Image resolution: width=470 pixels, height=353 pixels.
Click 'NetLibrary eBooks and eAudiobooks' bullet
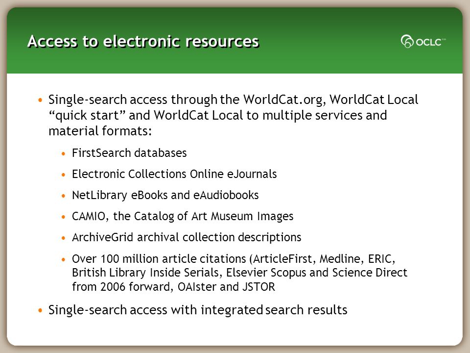coord(165,195)
